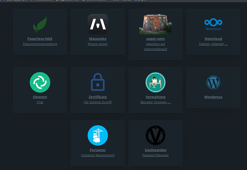Screen dimensions: 247x170
Task: Click the Dokumentenverwaltung description link
Action: (x=40, y=44)
